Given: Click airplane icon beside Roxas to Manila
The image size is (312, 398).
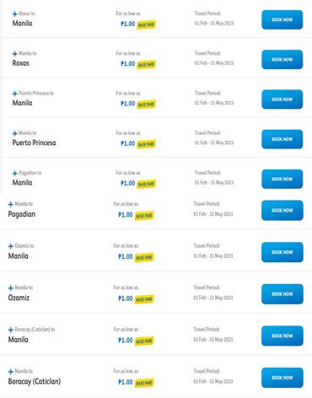Looking at the screenshot, I should coord(15,13).
